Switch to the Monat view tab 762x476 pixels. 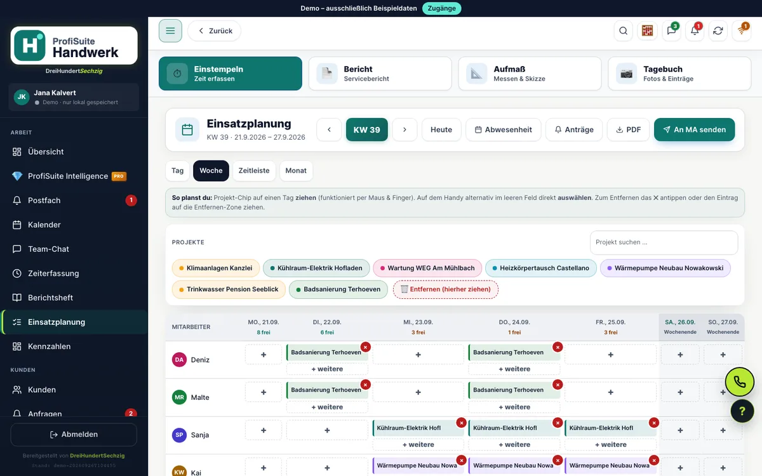[296, 171]
